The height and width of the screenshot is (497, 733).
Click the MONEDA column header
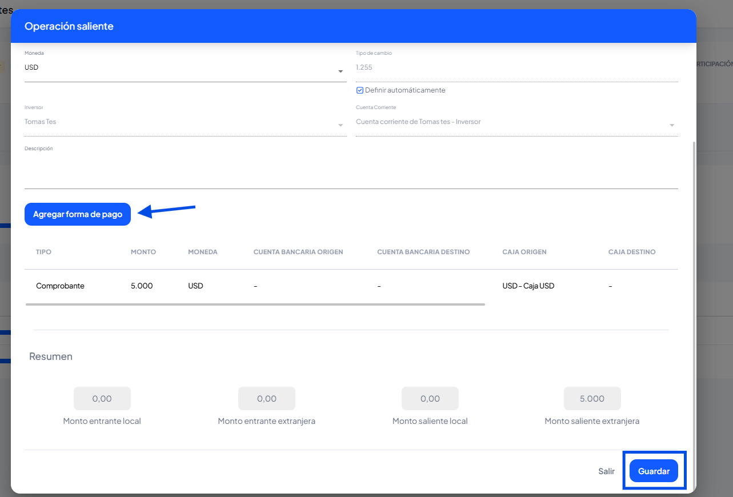[202, 252]
